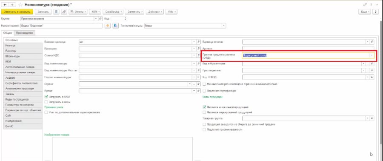
Task: Switch to the Производство tab
Action: [x=24, y=33]
